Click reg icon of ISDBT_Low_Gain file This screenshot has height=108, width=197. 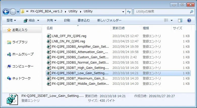point(49,73)
